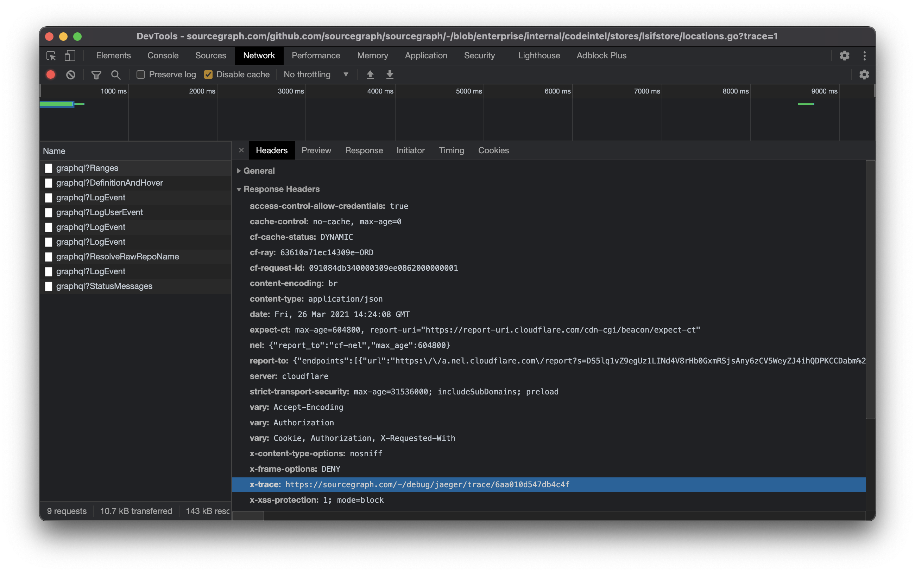Open the Cookies detail tab
This screenshot has width=915, height=573.
493,150
